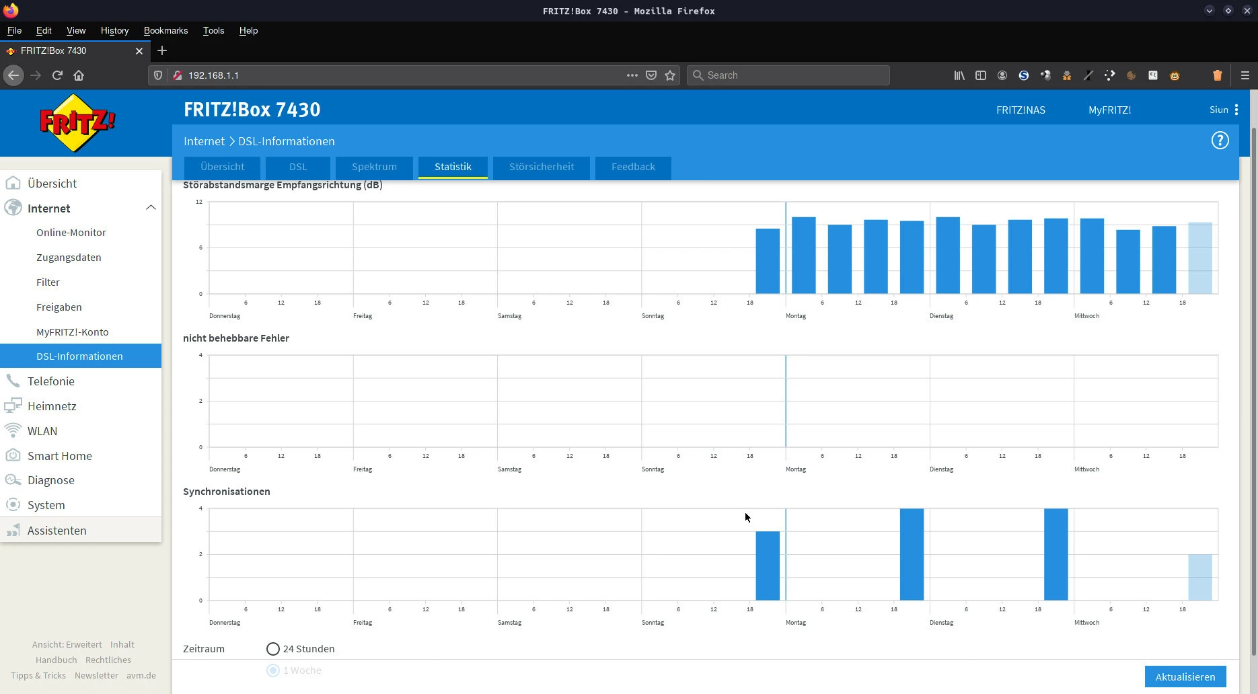This screenshot has height=694, width=1258.
Task: Switch to the Spektrum tab
Action: (374, 167)
